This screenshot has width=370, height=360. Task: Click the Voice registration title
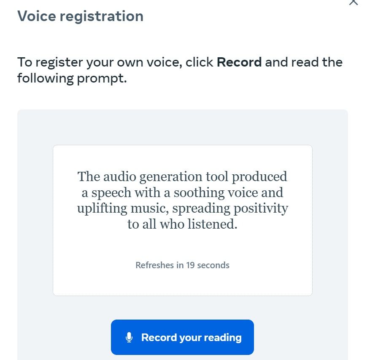click(x=80, y=16)
